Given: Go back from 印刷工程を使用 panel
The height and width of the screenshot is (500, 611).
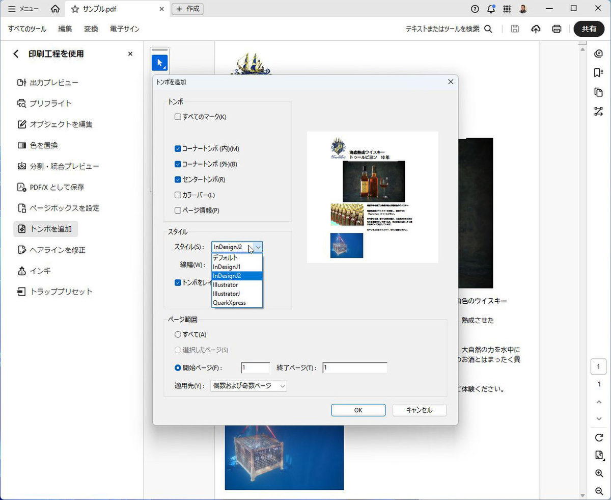Looking at the screenshot, I should click(16, 54).
